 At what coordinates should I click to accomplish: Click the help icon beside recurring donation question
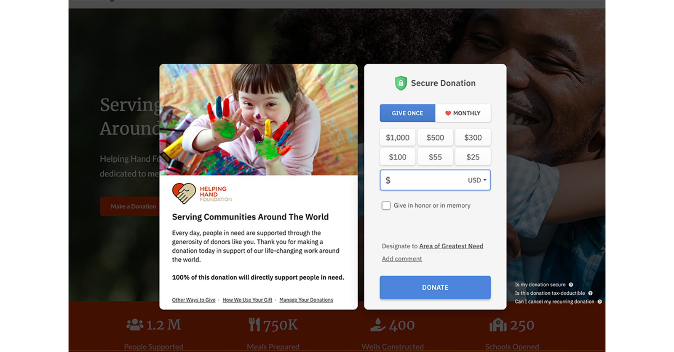click(x=599, y=301)
